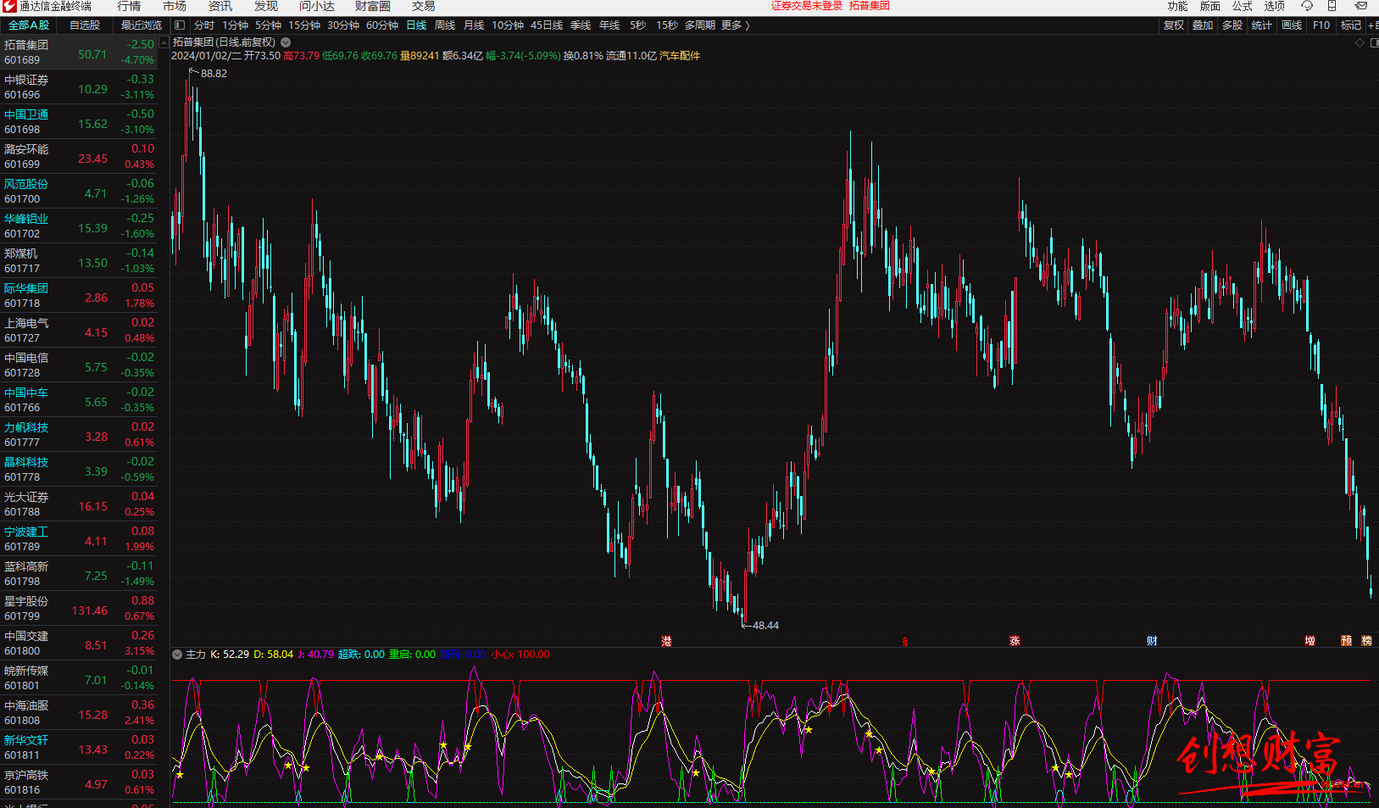The height and width of the screenshot is (808, 1379).
Task: Toggle the panel layout icon before 分时
Action: (x=180, y=25)
